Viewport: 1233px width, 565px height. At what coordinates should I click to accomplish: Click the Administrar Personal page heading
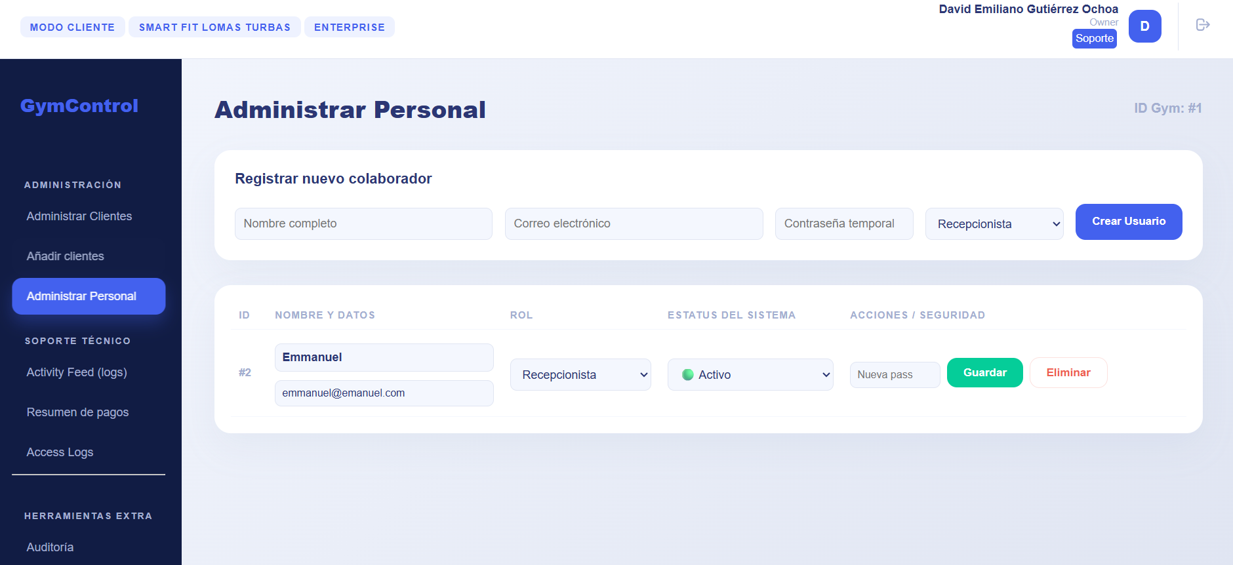[x=350, y=109]
